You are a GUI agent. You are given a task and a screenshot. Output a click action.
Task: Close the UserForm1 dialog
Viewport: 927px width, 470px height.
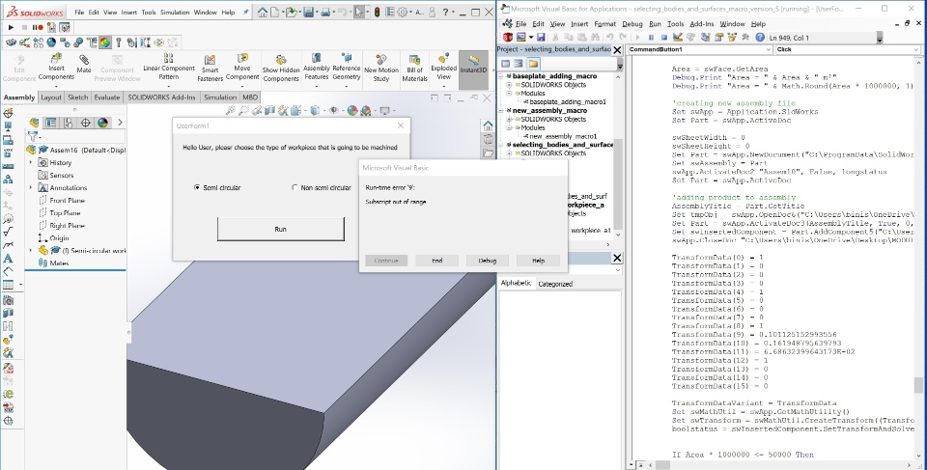tap(401, 125)
